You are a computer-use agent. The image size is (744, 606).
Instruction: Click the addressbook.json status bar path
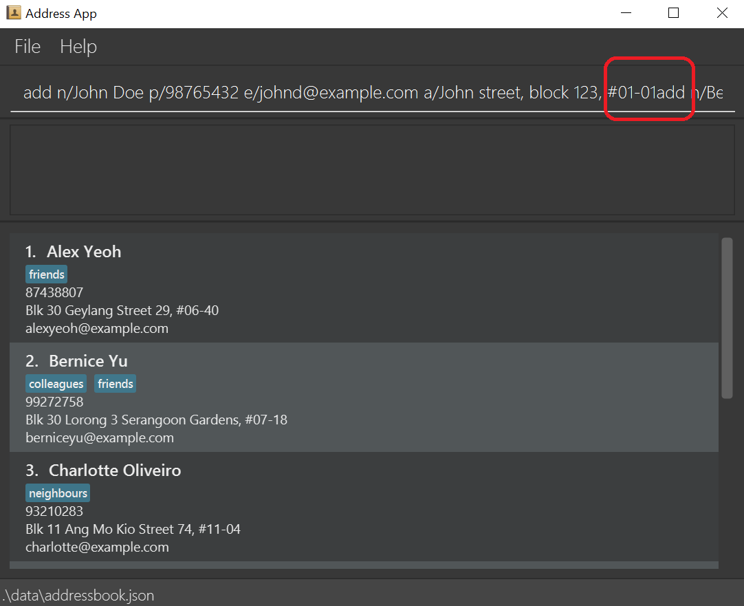(79, 595)
